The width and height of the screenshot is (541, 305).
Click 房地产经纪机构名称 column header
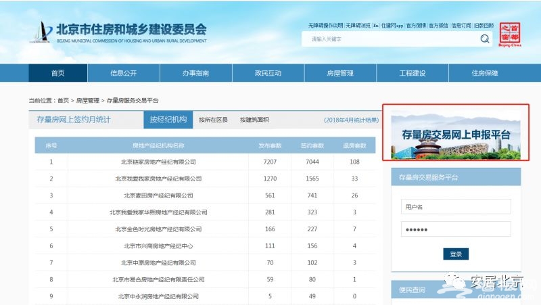pyautogui.click(x=158, y=145)
